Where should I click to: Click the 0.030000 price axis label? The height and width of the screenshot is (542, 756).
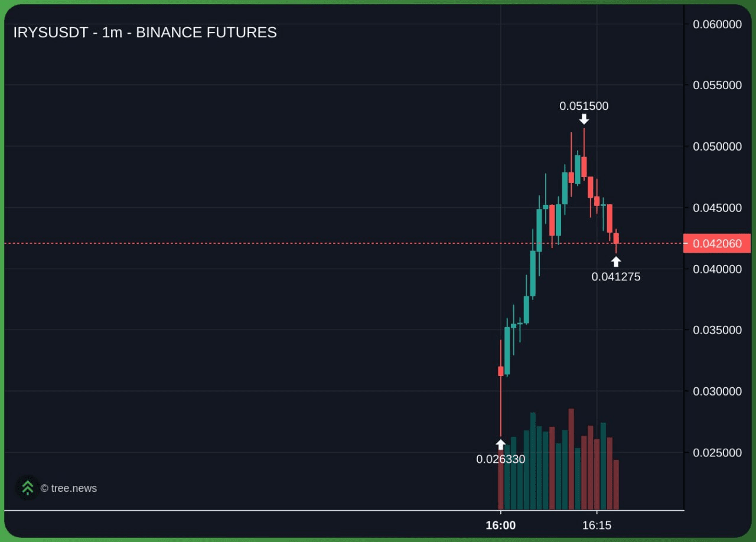pos(717,391)
